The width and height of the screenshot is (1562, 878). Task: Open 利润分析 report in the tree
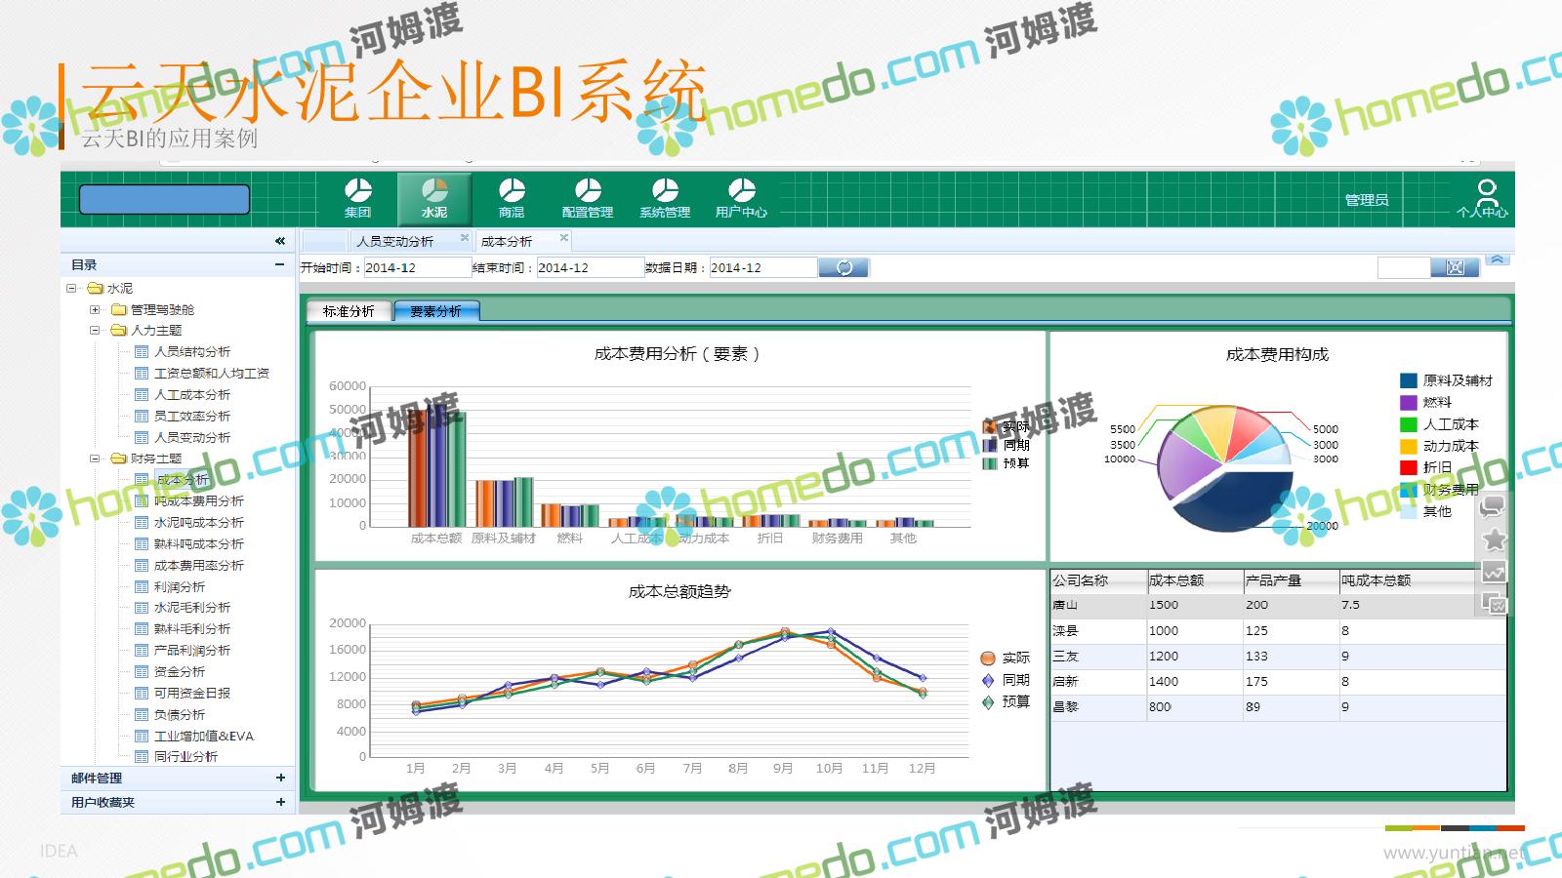180,586
